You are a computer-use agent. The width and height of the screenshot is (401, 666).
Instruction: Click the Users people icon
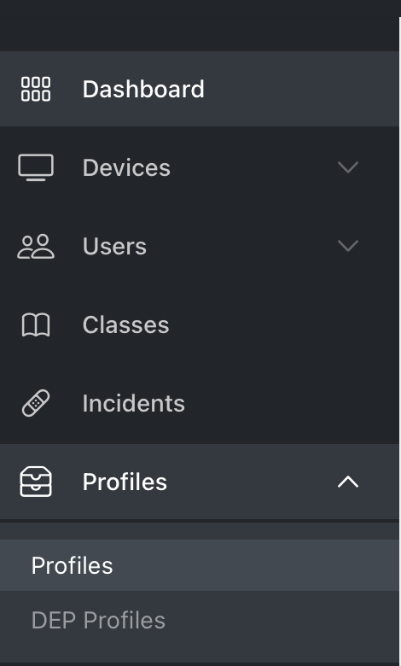click(36, 247)
